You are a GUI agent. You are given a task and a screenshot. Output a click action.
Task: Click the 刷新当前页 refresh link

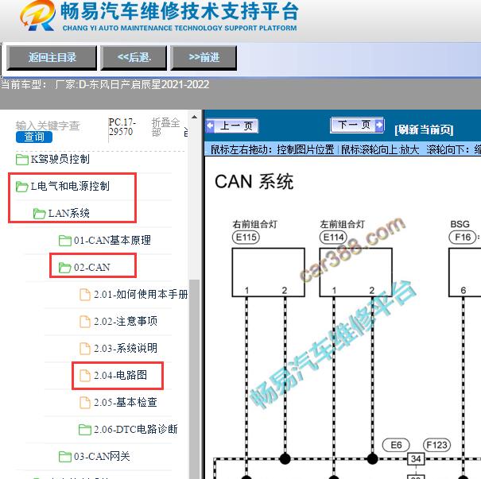[x=424, y=129]
